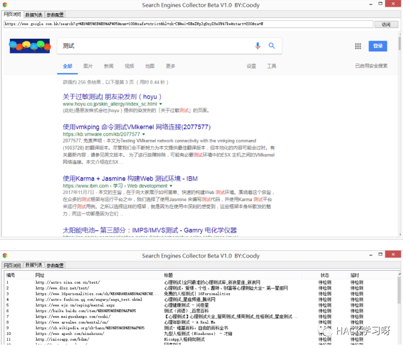Click the app icon in upper window title bar

point(5,5)
